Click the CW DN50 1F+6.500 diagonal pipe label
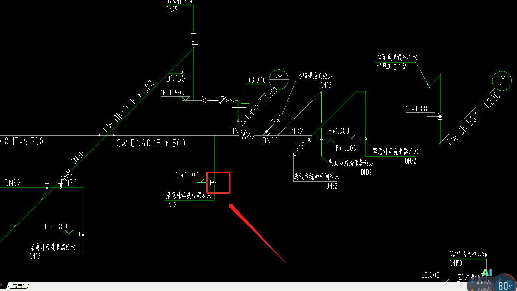 [x=128, y=106]
